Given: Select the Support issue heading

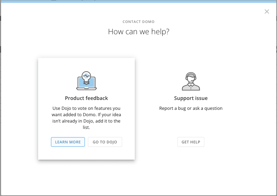Looking at the screenshot, I should tap(191, 98).
